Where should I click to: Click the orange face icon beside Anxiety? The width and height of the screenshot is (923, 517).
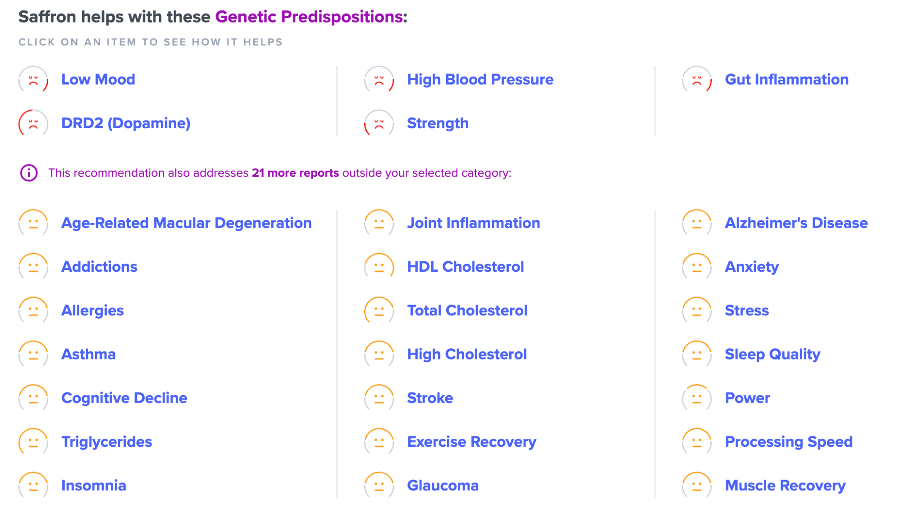click(697, 267)
